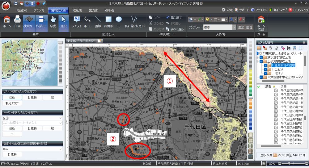Choose the テキスト text annotation tool
This screenshot has height=168, width=309.
[77, 22]
